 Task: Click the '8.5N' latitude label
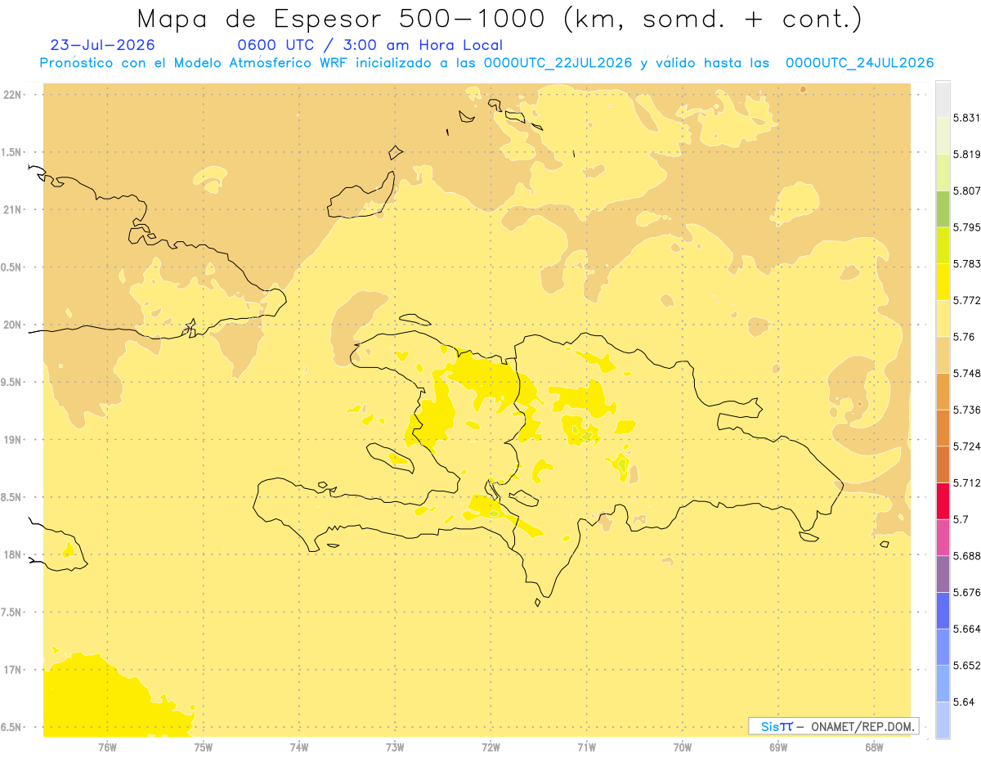coord(12,497)
